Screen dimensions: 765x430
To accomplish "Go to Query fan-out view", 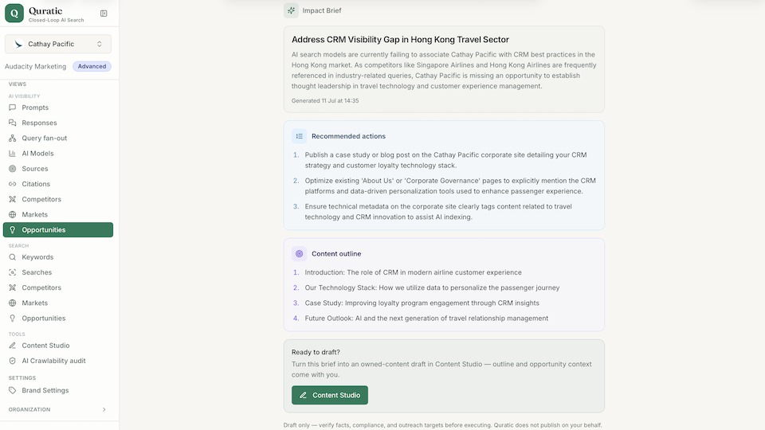I will (x=58, y=138).
